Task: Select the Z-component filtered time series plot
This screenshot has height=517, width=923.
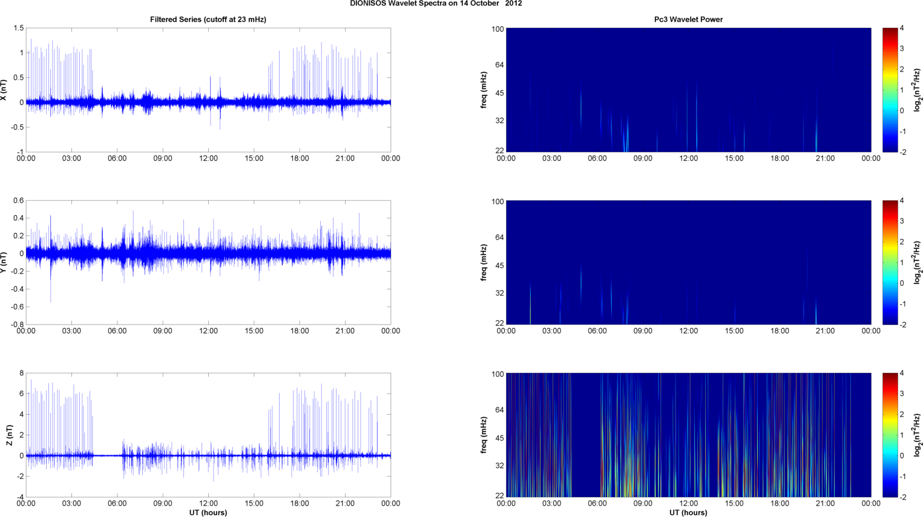Action: tap(208, 435)
